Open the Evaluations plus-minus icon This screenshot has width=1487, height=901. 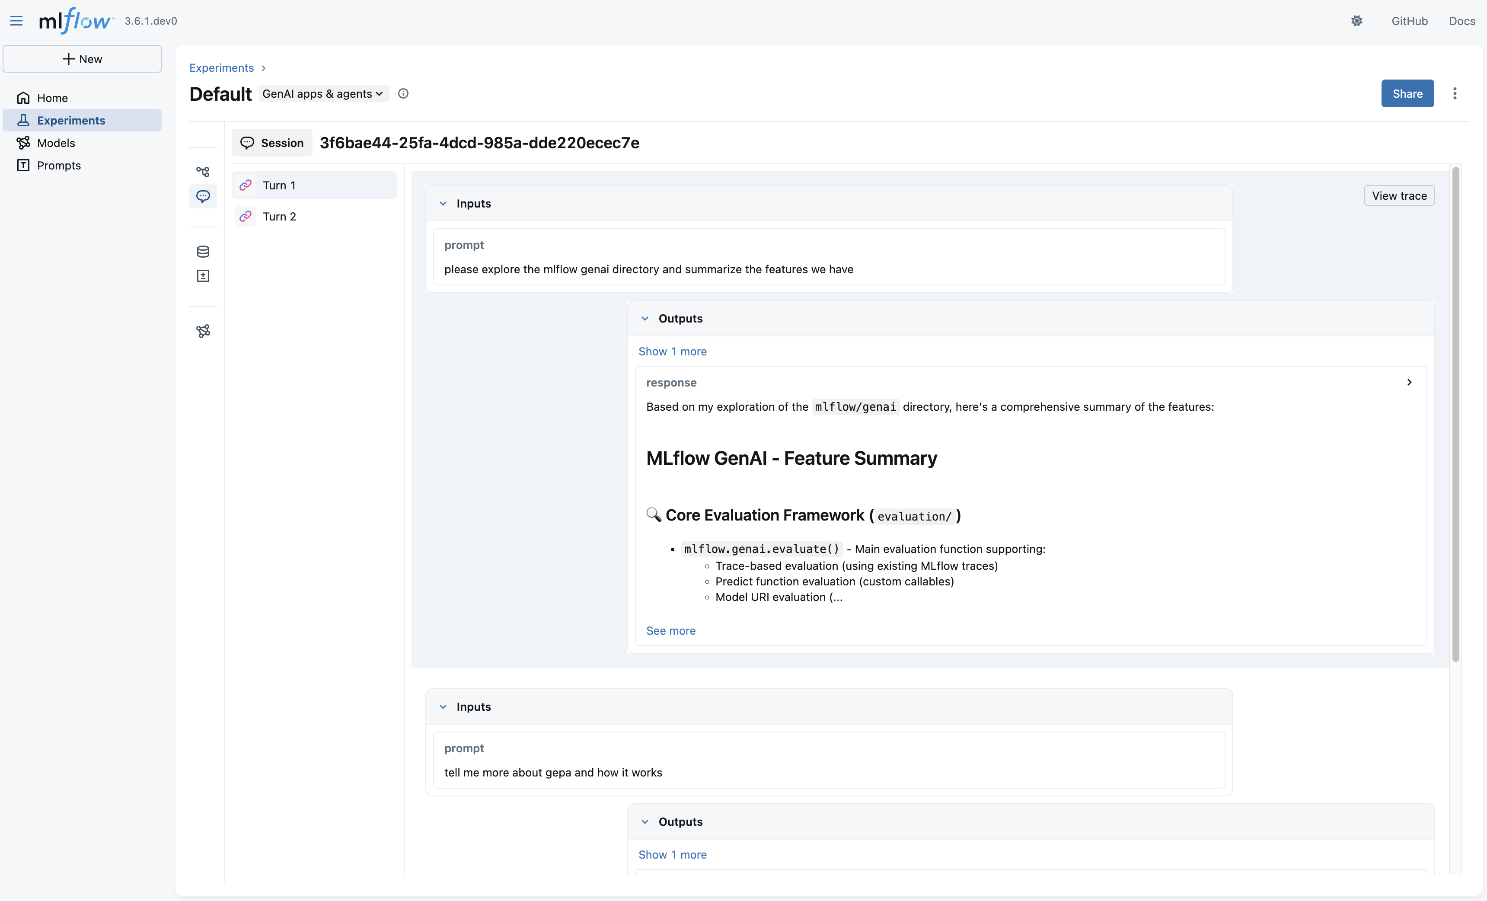203,276
